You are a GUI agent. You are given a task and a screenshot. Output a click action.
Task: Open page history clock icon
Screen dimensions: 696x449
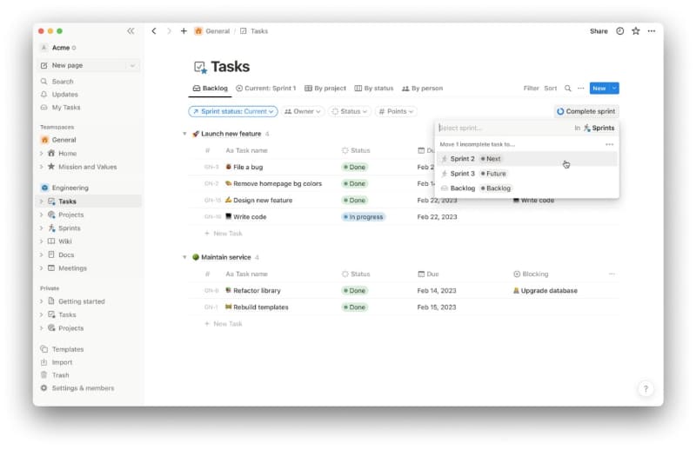pyautogui.click(x=620, y=30)
